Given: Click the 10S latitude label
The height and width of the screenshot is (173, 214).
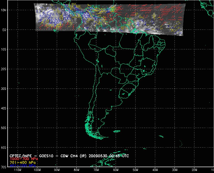Looking at the screenshot, I should pyautogui.click(x=4, y=49).
